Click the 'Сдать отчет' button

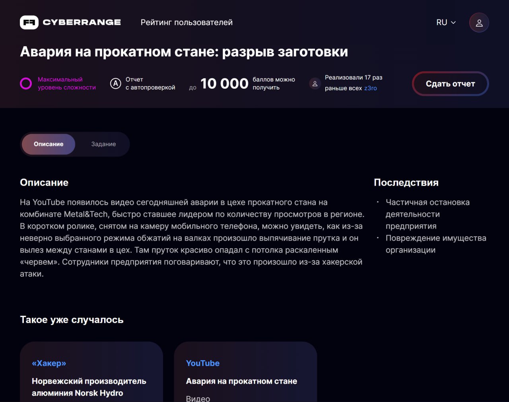[x=451, y=84]
